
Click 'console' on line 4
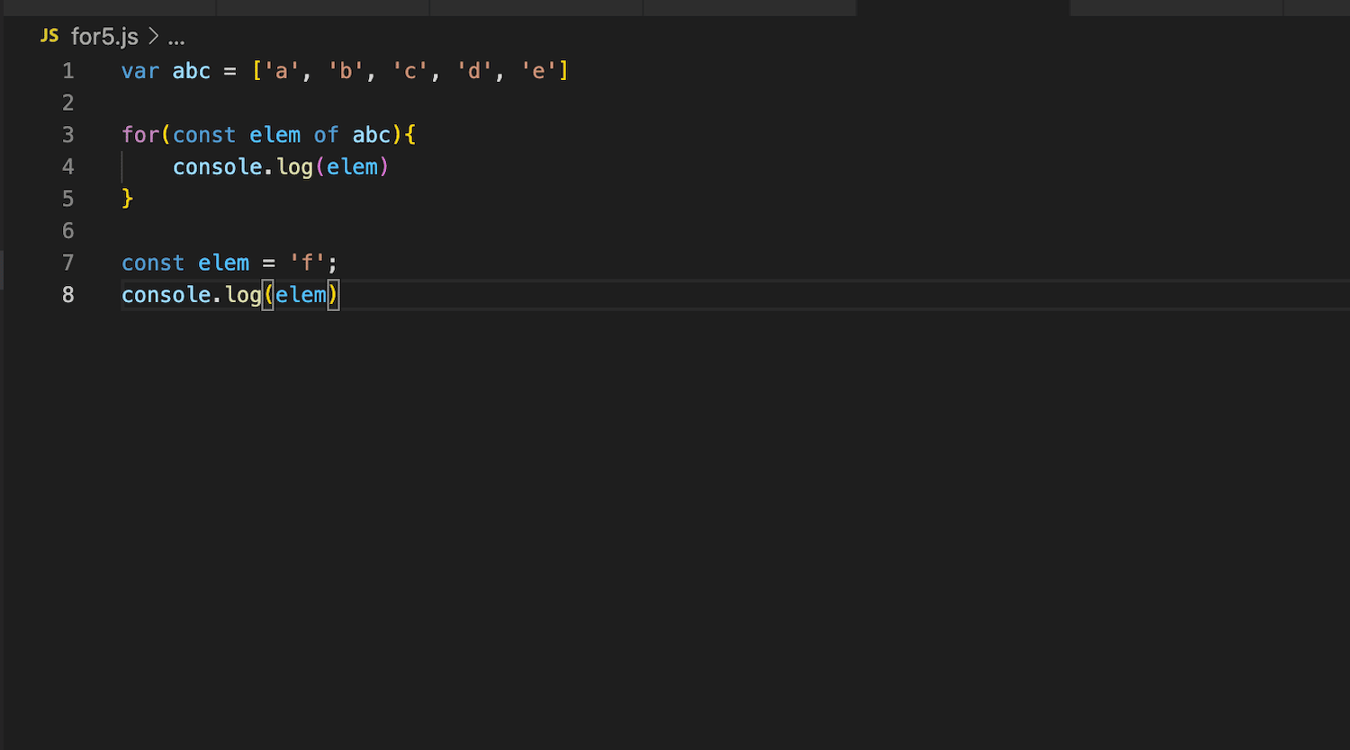click(x=217, y=167)
